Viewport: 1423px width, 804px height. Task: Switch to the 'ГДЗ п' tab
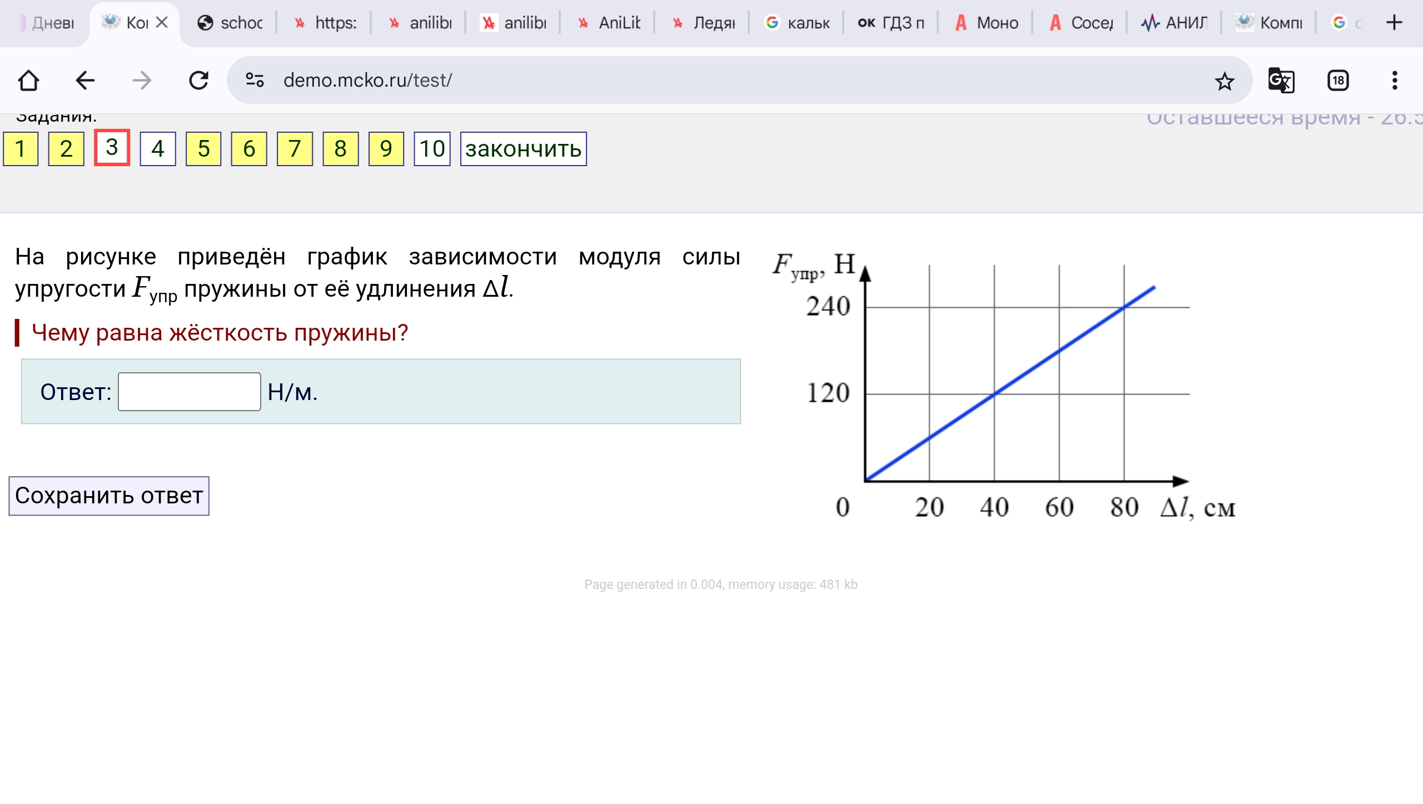(x=890, y=23)
